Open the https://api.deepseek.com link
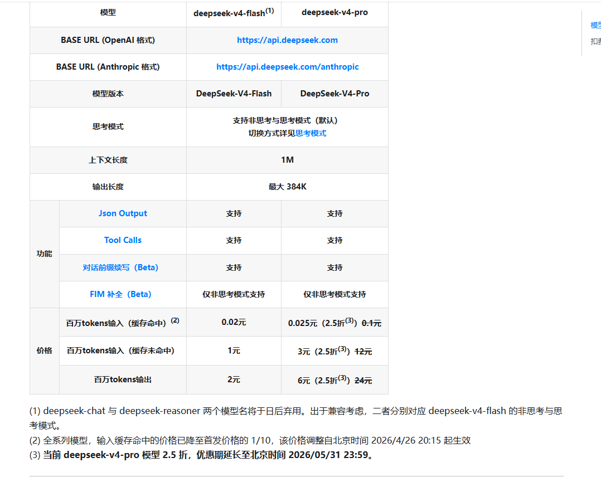 pyautogui.click(x=287, y=40)
